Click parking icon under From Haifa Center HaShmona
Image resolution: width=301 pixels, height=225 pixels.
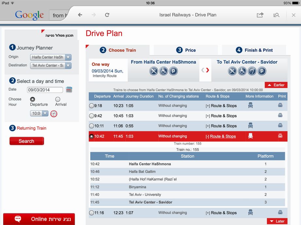[173, 71]
